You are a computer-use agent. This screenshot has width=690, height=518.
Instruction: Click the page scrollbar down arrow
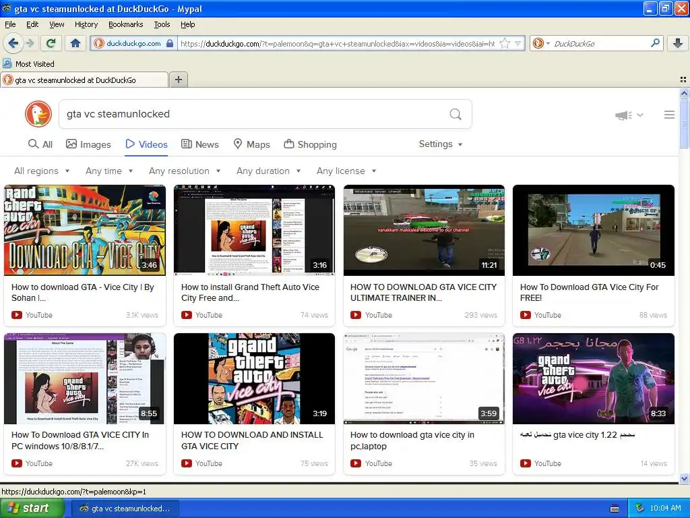(x=684, y=478)
